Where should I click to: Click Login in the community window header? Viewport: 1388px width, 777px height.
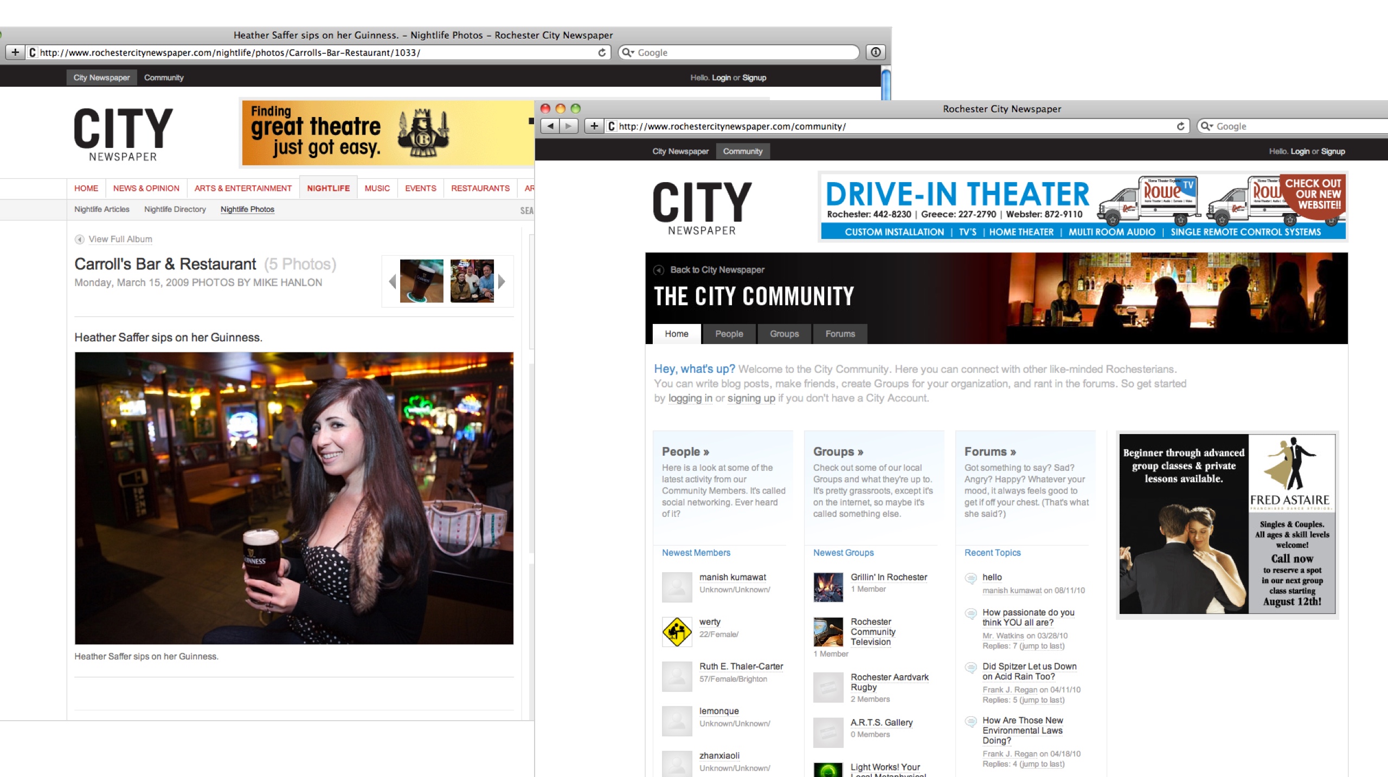[1300, 151]
